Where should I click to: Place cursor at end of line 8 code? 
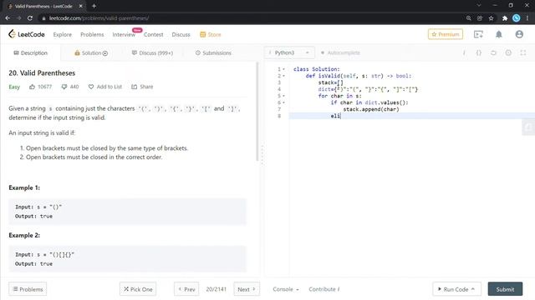pyautogui.click(x=341, y=116)
